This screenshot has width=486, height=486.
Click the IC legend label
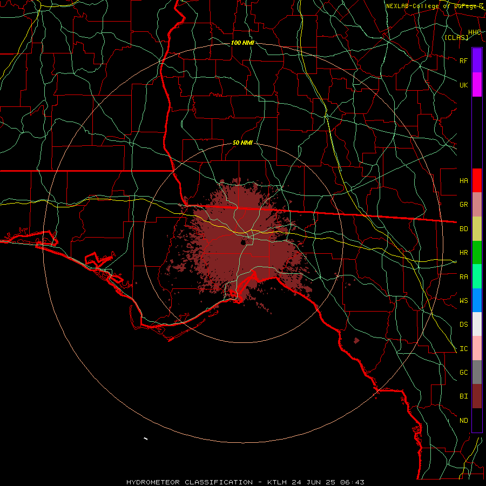pos(463,349)
